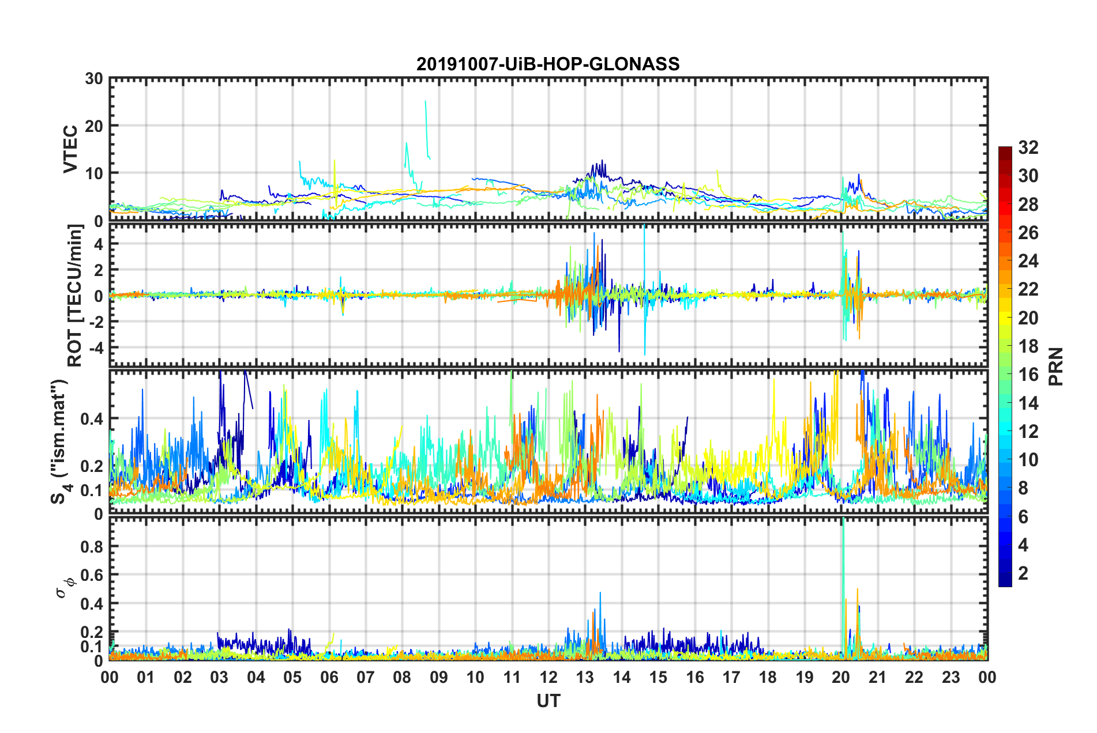This screenshot has width=1097, height=733.
Task: Select the "19" hour tick on UT axis
Action: coord(805,677)
